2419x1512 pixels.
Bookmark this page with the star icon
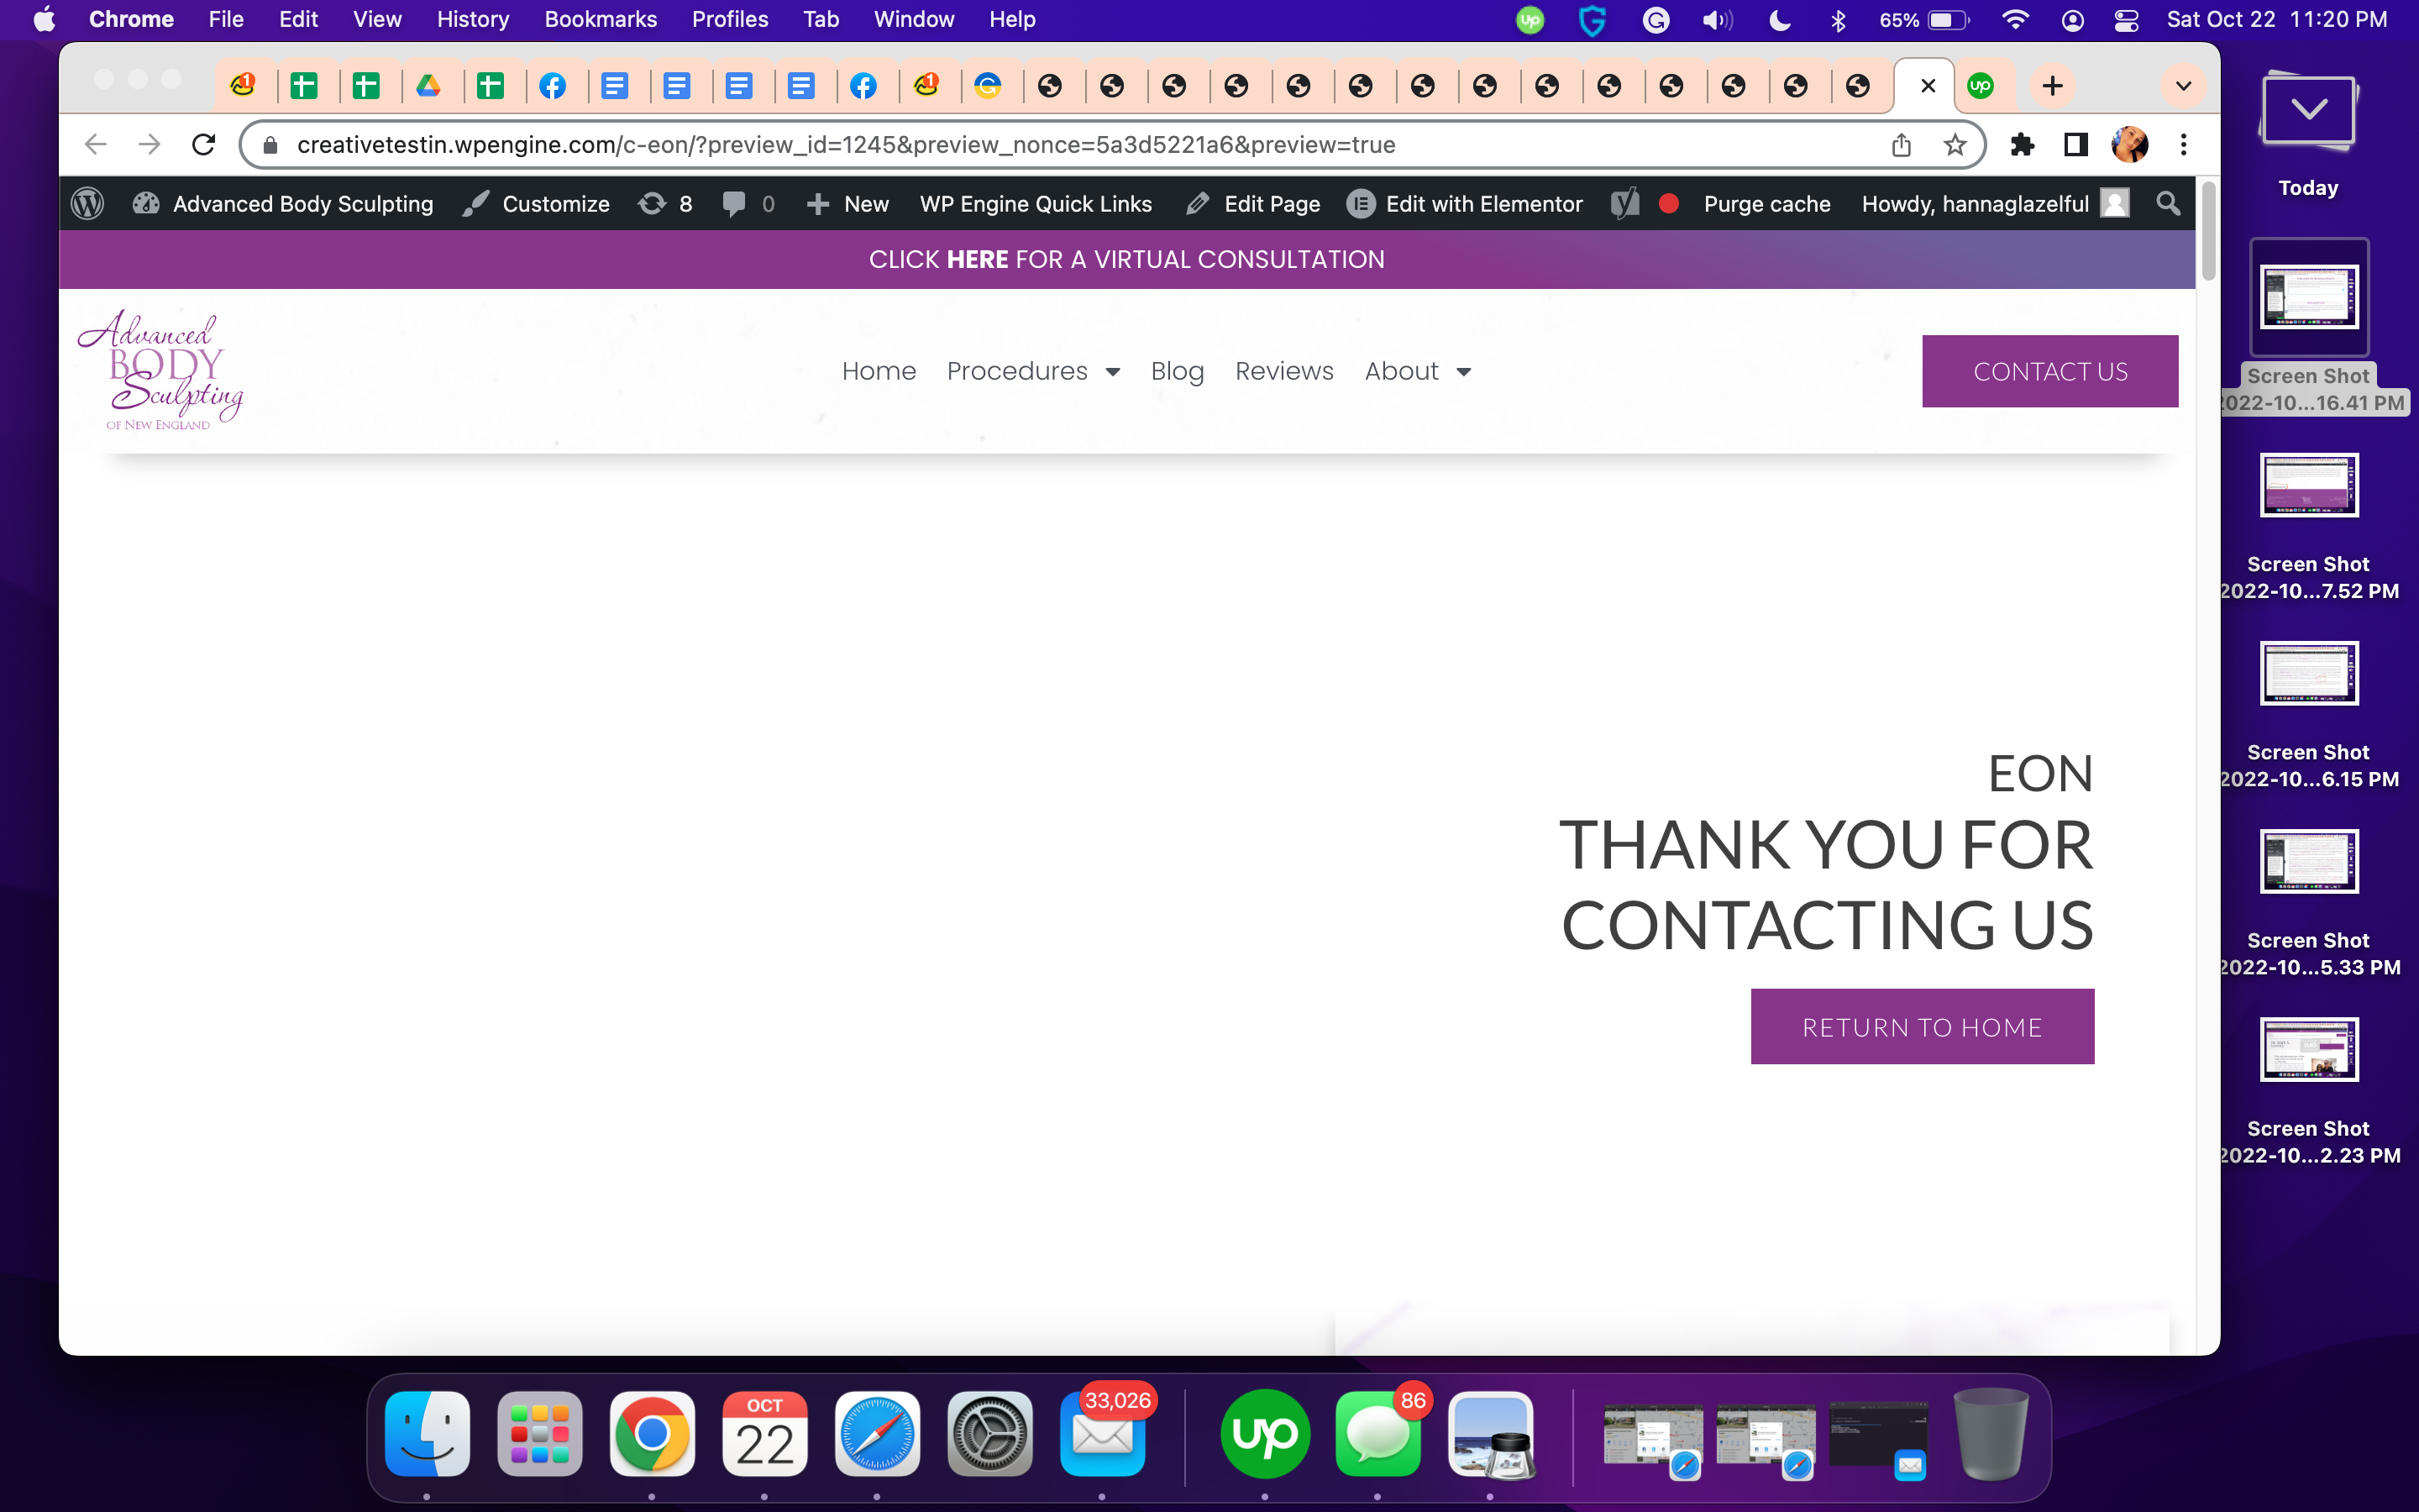[x=1955, y=145]
